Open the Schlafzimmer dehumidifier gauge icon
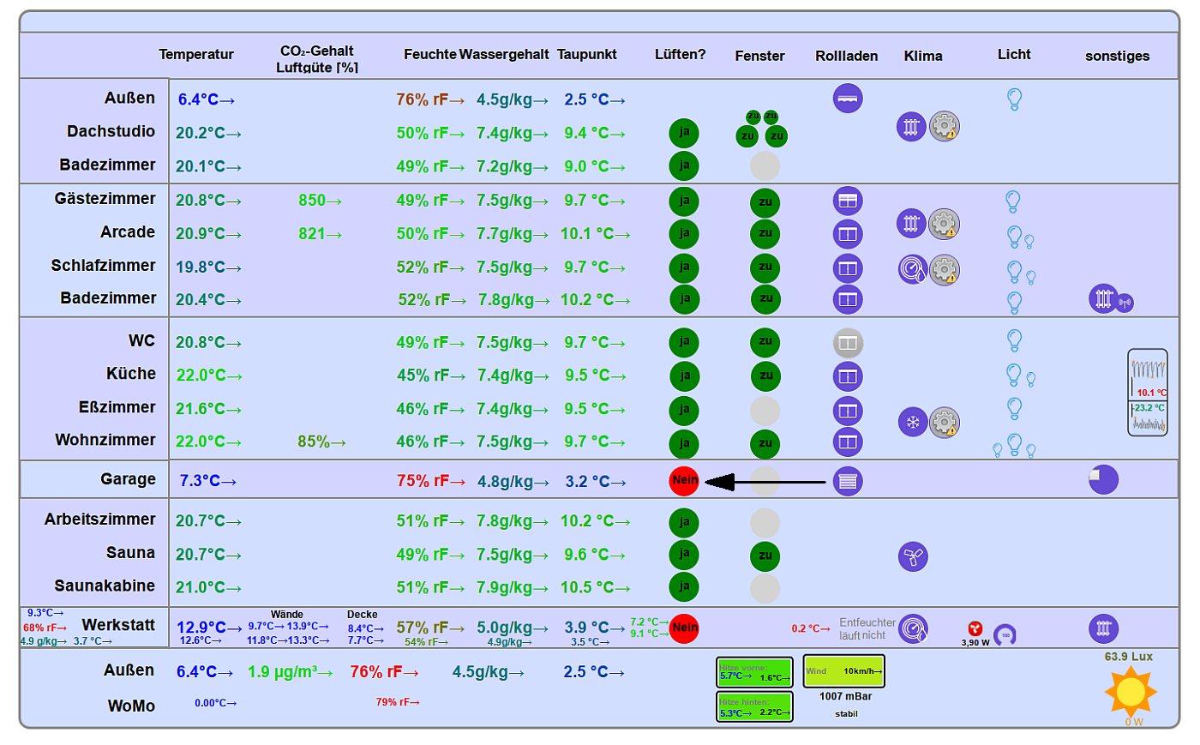Screen dimensions: 1200x745 coord(913,270)
